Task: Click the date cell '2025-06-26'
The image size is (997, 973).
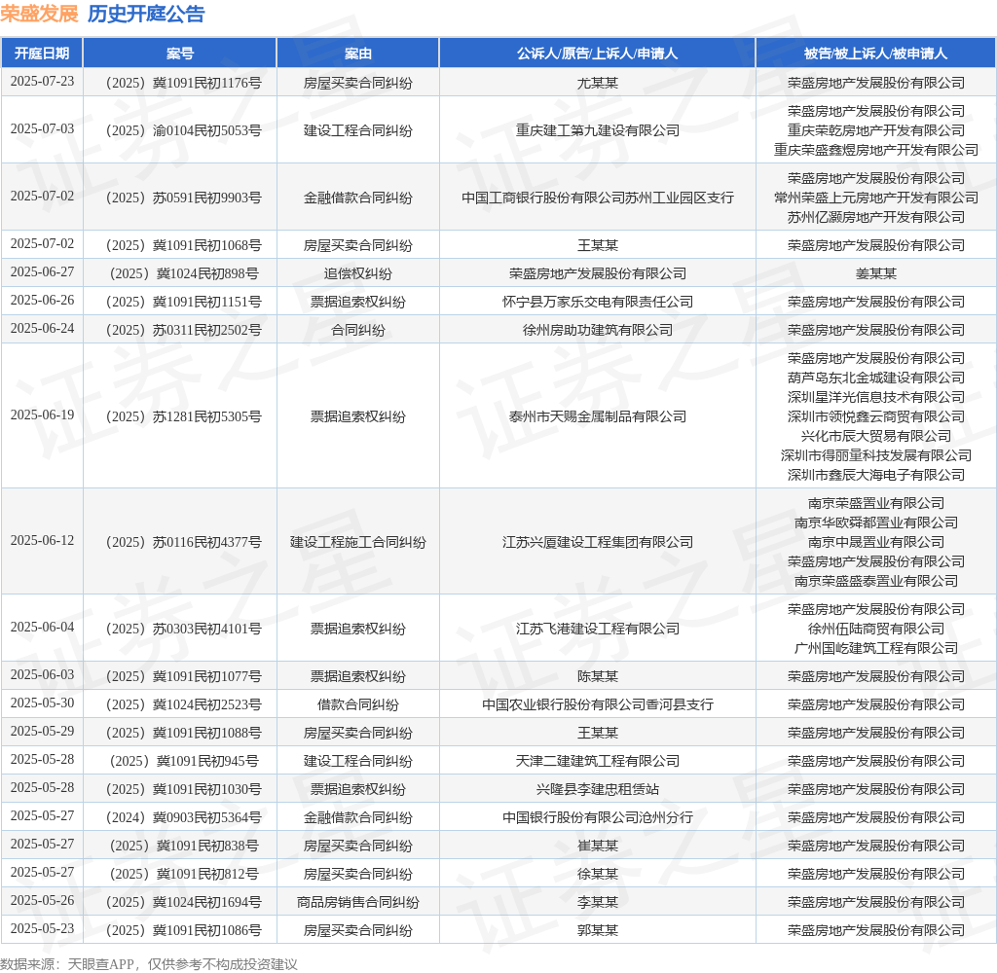Action: [x=42, y=300]
